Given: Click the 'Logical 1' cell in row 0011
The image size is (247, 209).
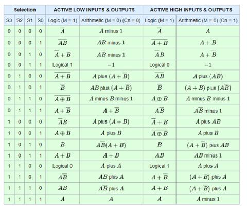Looking at the screenshot, I should (x=62, y=65).
